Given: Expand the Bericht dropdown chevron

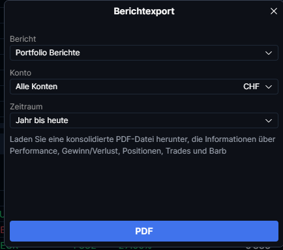Looking at the screenshot, I should [x=269, y=53].
